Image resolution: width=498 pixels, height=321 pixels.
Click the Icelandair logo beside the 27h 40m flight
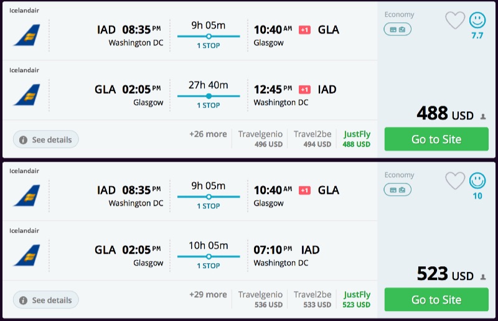pos(27,95)
